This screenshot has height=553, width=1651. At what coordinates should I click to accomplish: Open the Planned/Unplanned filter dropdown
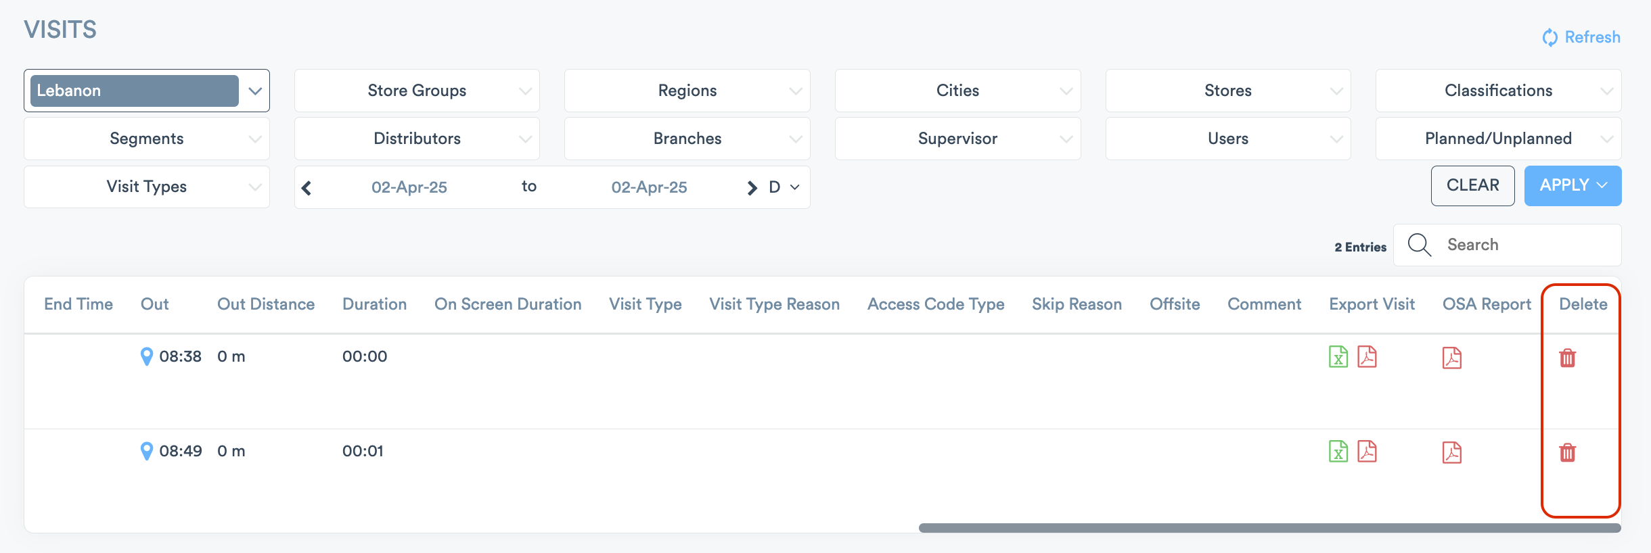click(x=1498, y=139)
